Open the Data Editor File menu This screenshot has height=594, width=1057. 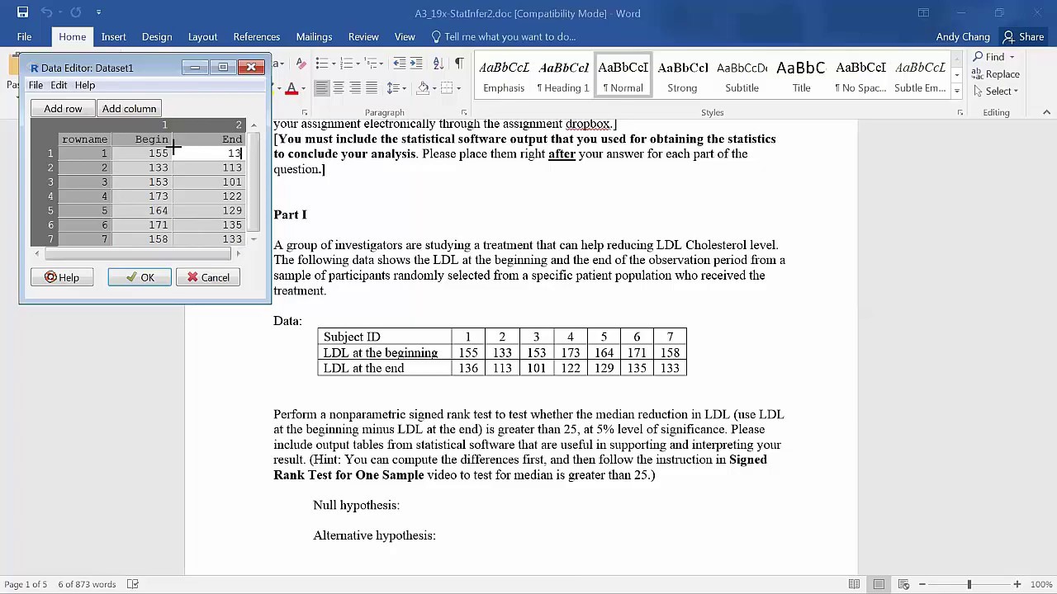point(36,85)
